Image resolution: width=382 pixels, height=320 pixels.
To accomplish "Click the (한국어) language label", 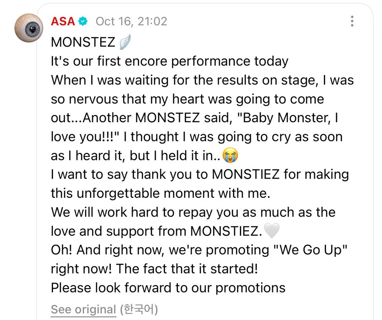I will pos(138,309).
